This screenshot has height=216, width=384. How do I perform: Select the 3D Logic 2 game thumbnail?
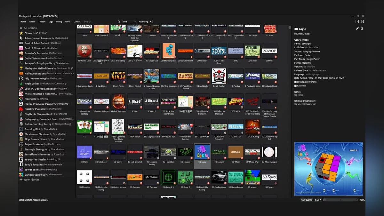(x=219, y=152)
